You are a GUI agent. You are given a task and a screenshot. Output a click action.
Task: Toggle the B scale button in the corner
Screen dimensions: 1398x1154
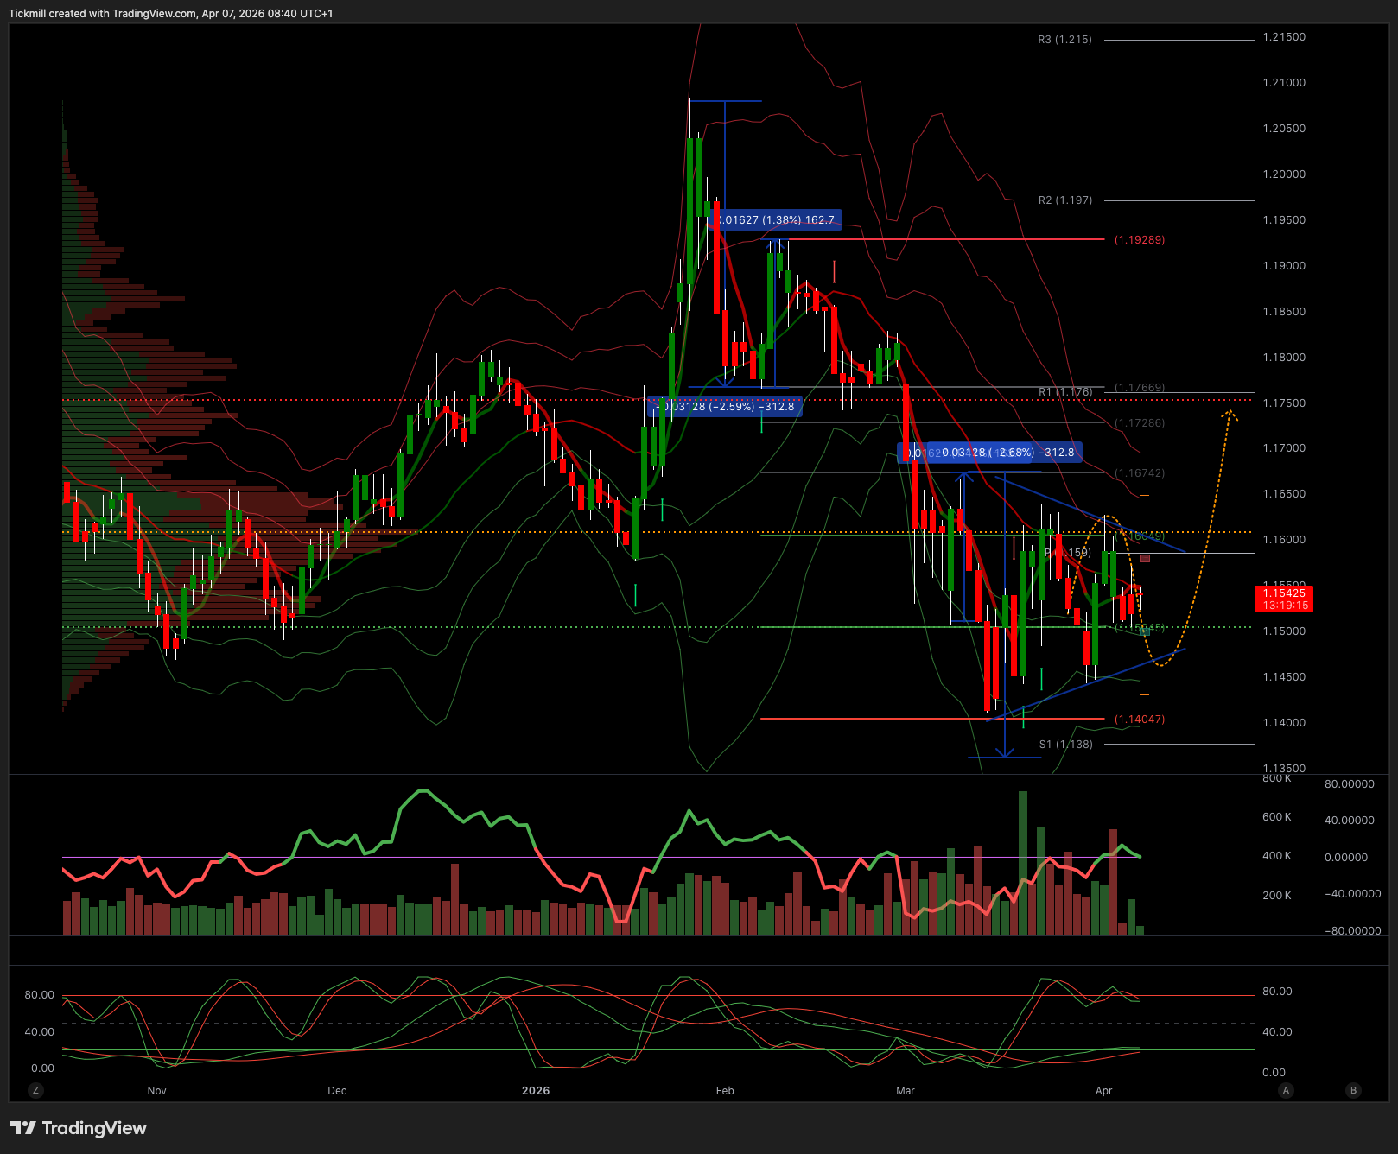click(x=1353, y=1090)
